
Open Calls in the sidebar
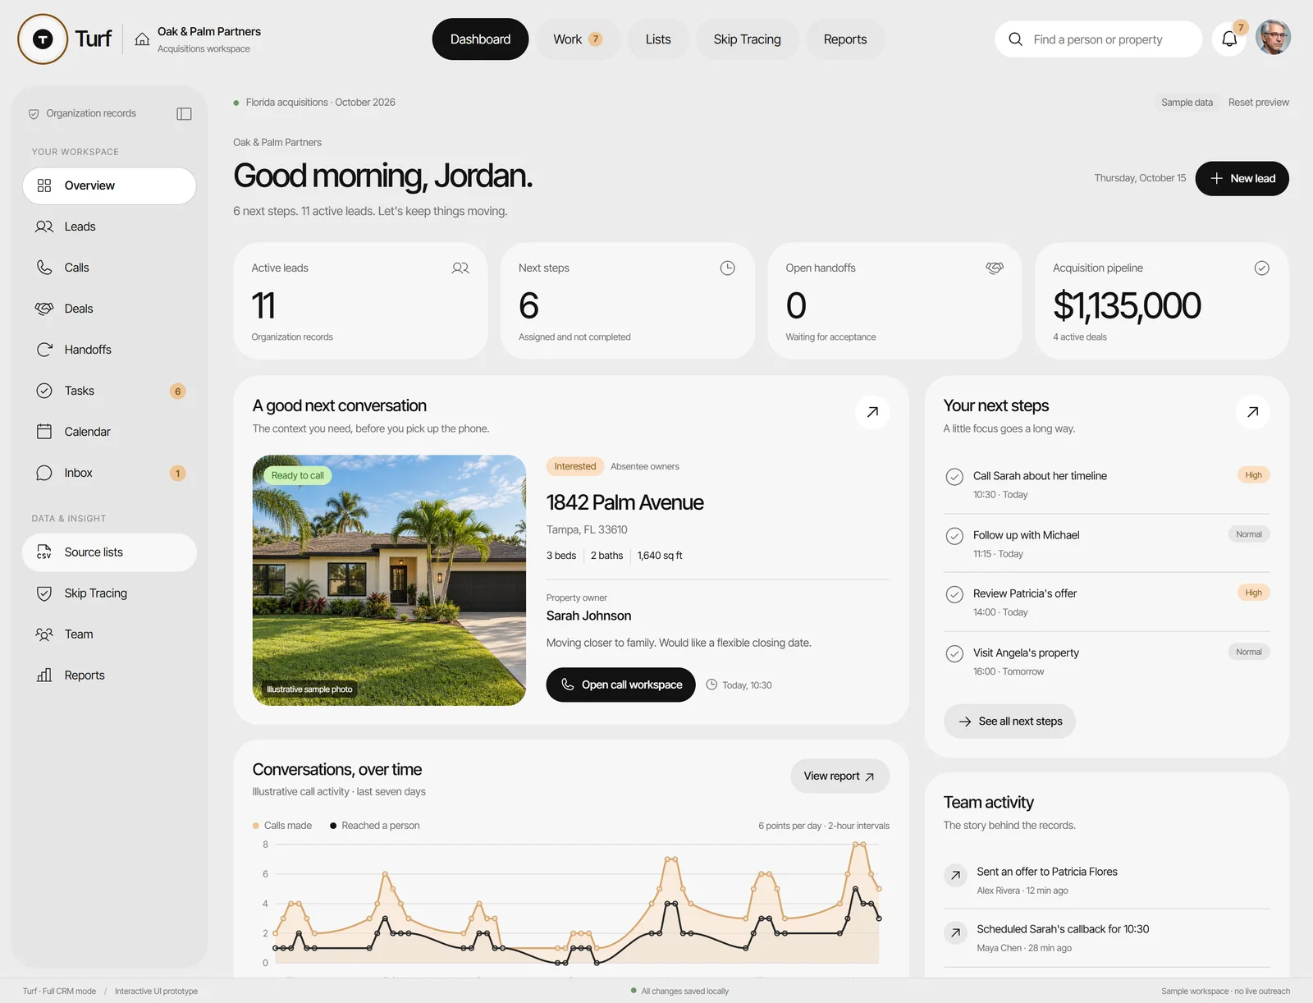pyautogui.click(x=109, y=268)
